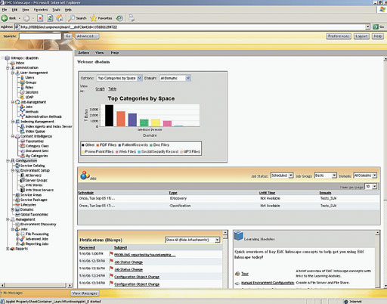Select the Users node icon

22,78
